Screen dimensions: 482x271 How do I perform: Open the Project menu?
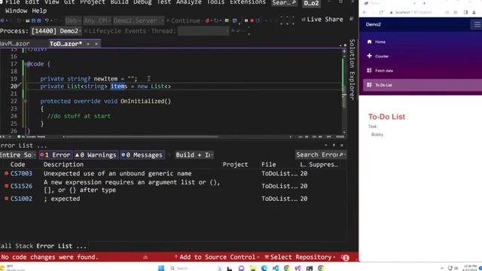pos(93,2)
